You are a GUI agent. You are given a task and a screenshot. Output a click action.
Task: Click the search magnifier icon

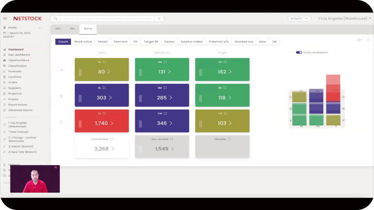coord(55,18)
